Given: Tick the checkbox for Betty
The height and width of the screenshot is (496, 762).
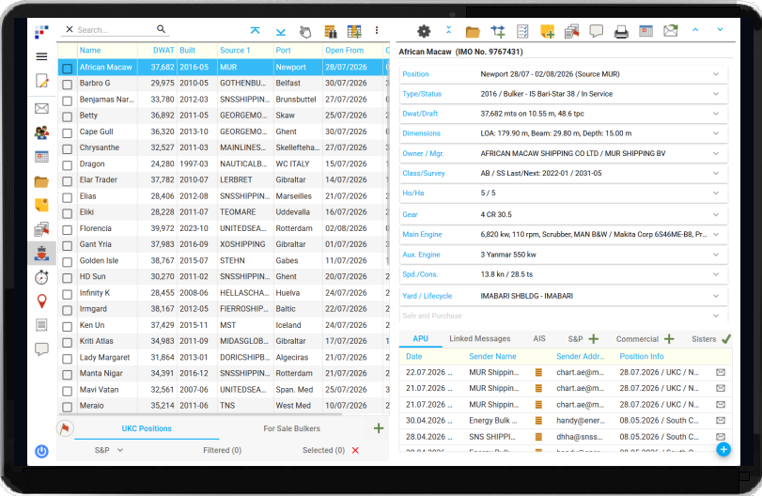Looking at the screenshot, I should click(68, 116).
